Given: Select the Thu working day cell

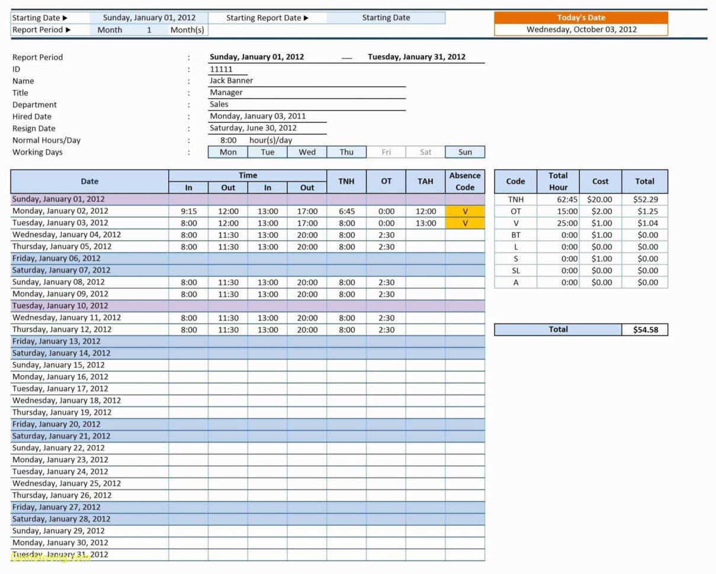Looking at the screenshot, I should (x=346, y=152).
